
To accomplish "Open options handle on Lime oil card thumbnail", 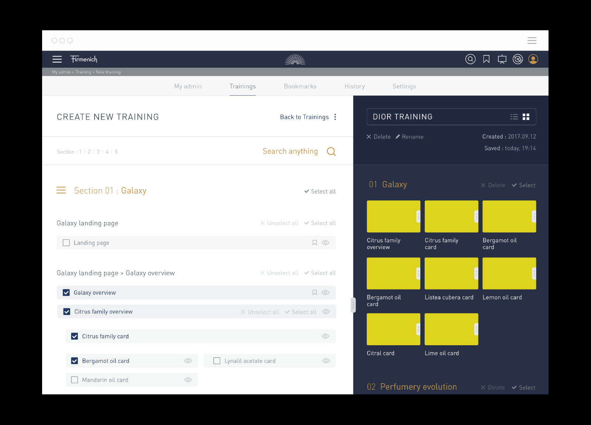I will pos(476,329).
